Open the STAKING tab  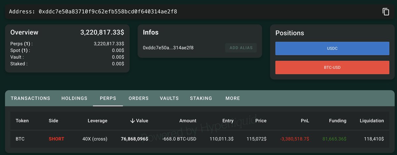tap(201, 98)
